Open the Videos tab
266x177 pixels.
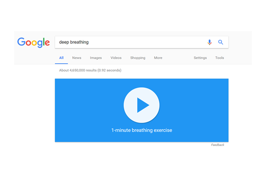[116, 58]
